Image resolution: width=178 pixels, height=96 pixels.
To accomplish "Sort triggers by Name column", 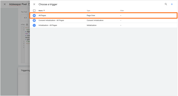I will pos(41,11).
